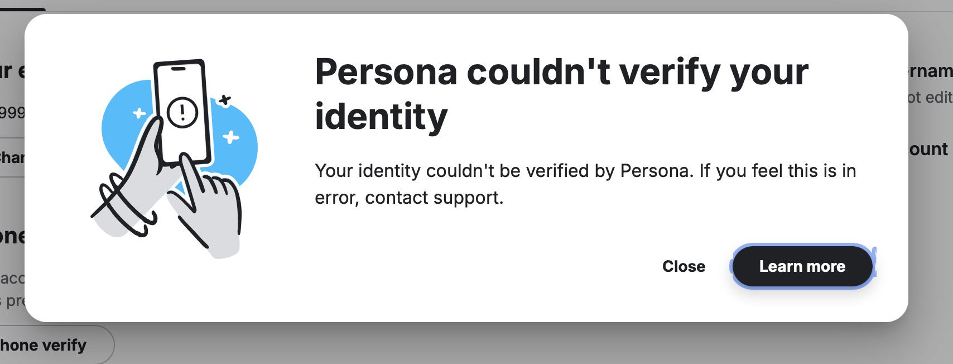Click the dimmed "one" heading at left edge
Viewport: 953px width, 364px height.
(12, 236)
